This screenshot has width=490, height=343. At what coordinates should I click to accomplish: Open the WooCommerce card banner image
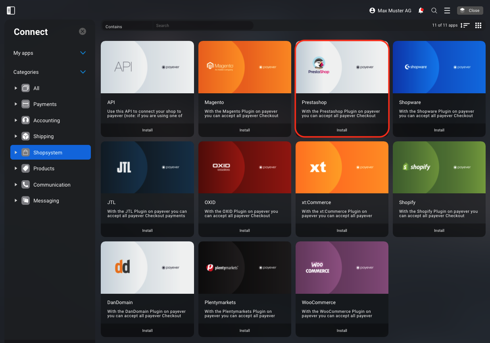342,268
